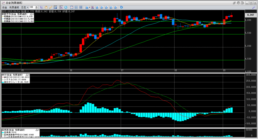The width and height of the screenshot is (258, 139).
Task: Click the 出来高移動平均(9) legend row
Action: (x=18, y=135)
